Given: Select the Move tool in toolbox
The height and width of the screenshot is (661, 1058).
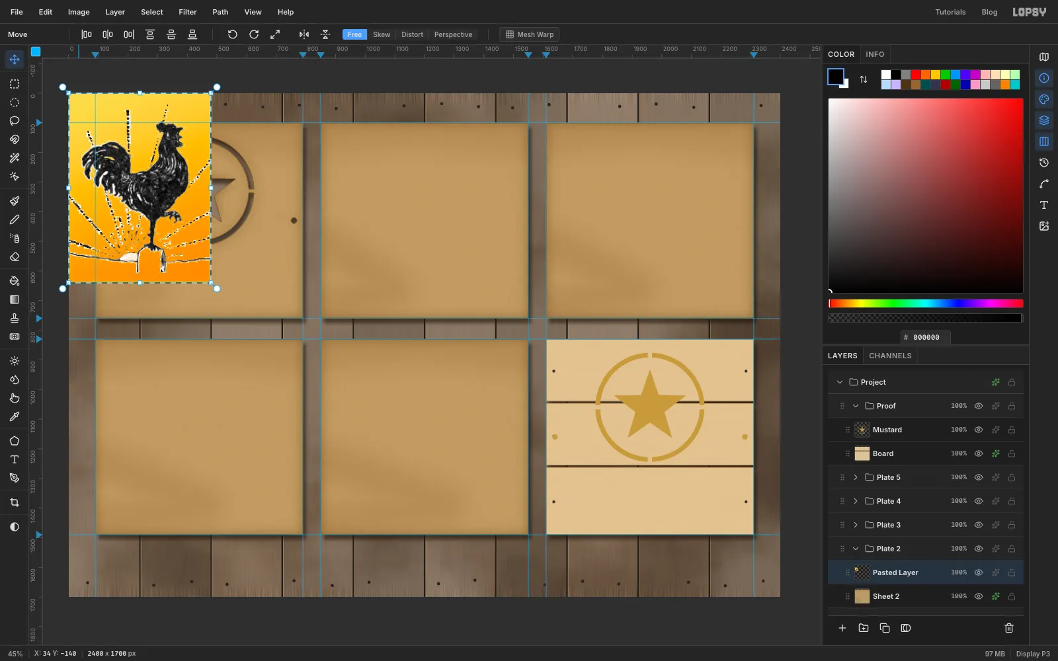Looking at the screenshot, I should pyautogui.click(x=15, y=59).
